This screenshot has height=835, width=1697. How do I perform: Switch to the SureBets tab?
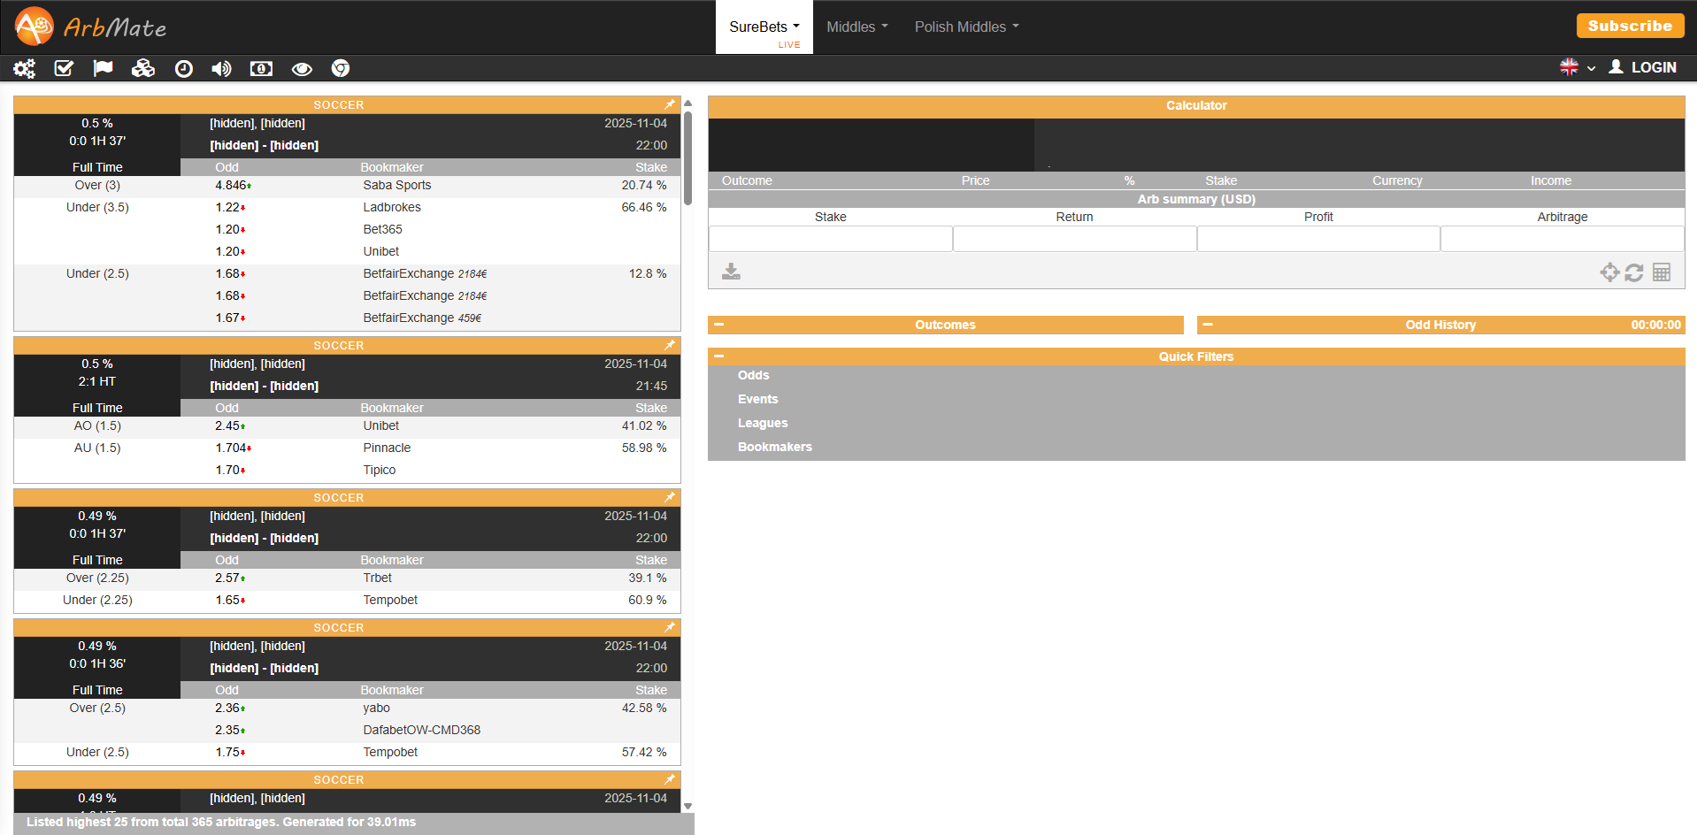[764, 27]
